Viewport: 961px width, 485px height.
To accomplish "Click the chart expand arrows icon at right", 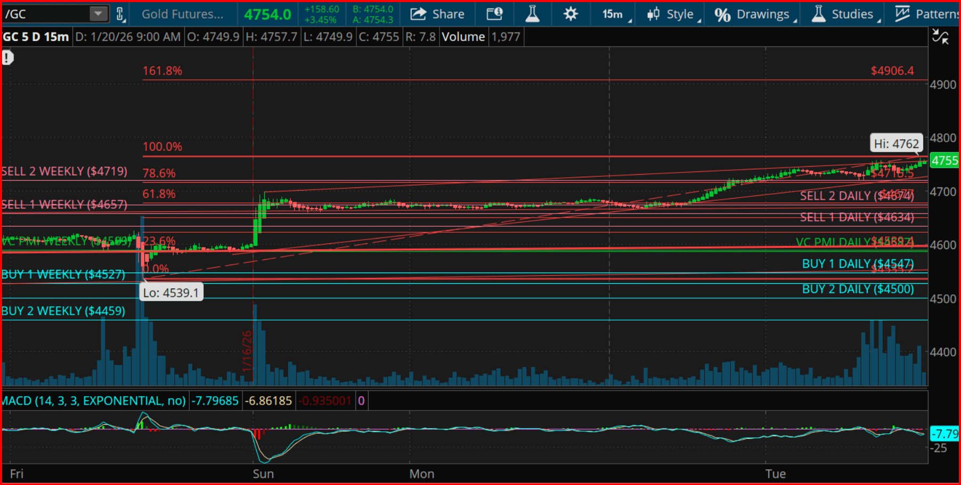I will [940, 37].
